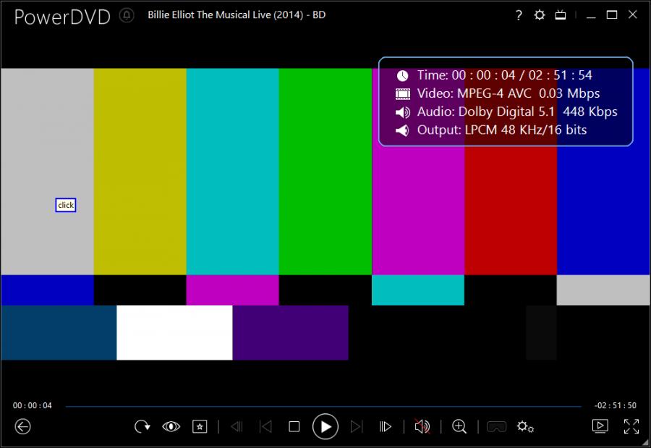Click the notification bell next to PowerDVD logo
The image size is (651, 448).
click(x=127, y=15)
